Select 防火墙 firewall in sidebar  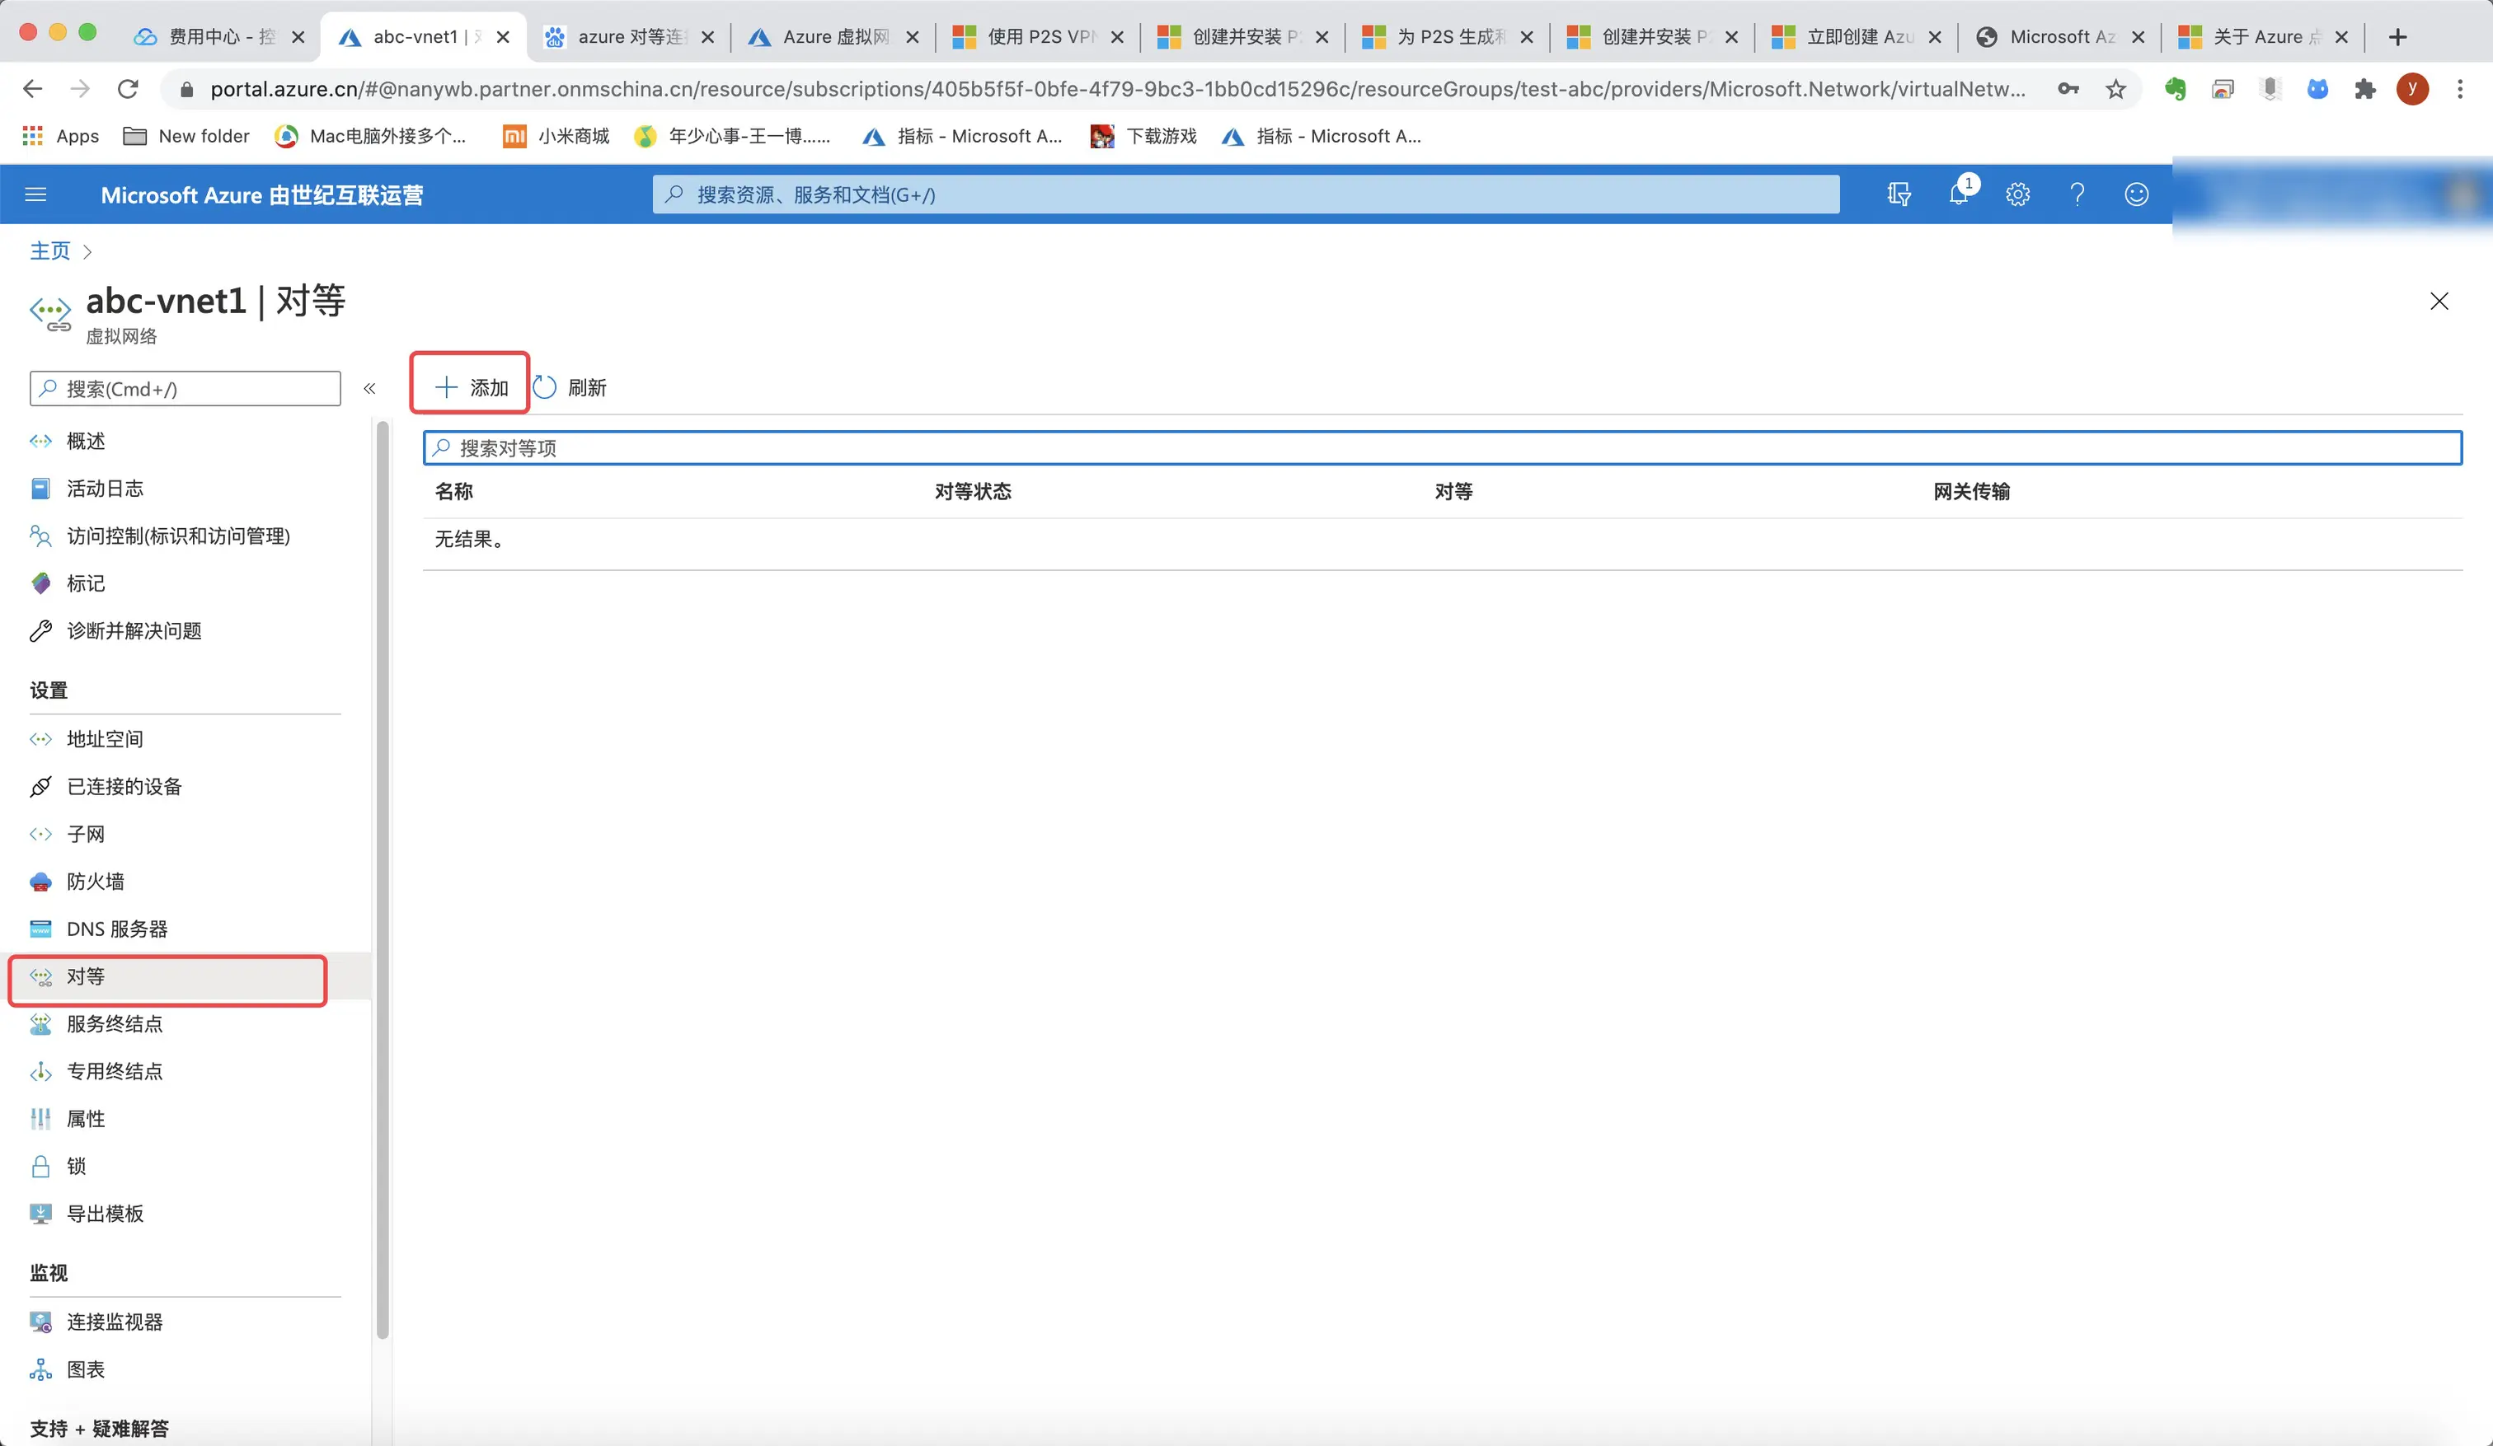point(95,882)
